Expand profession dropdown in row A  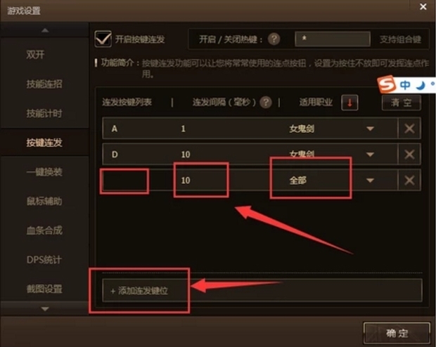pyautogui.click(x=370, y=129)
